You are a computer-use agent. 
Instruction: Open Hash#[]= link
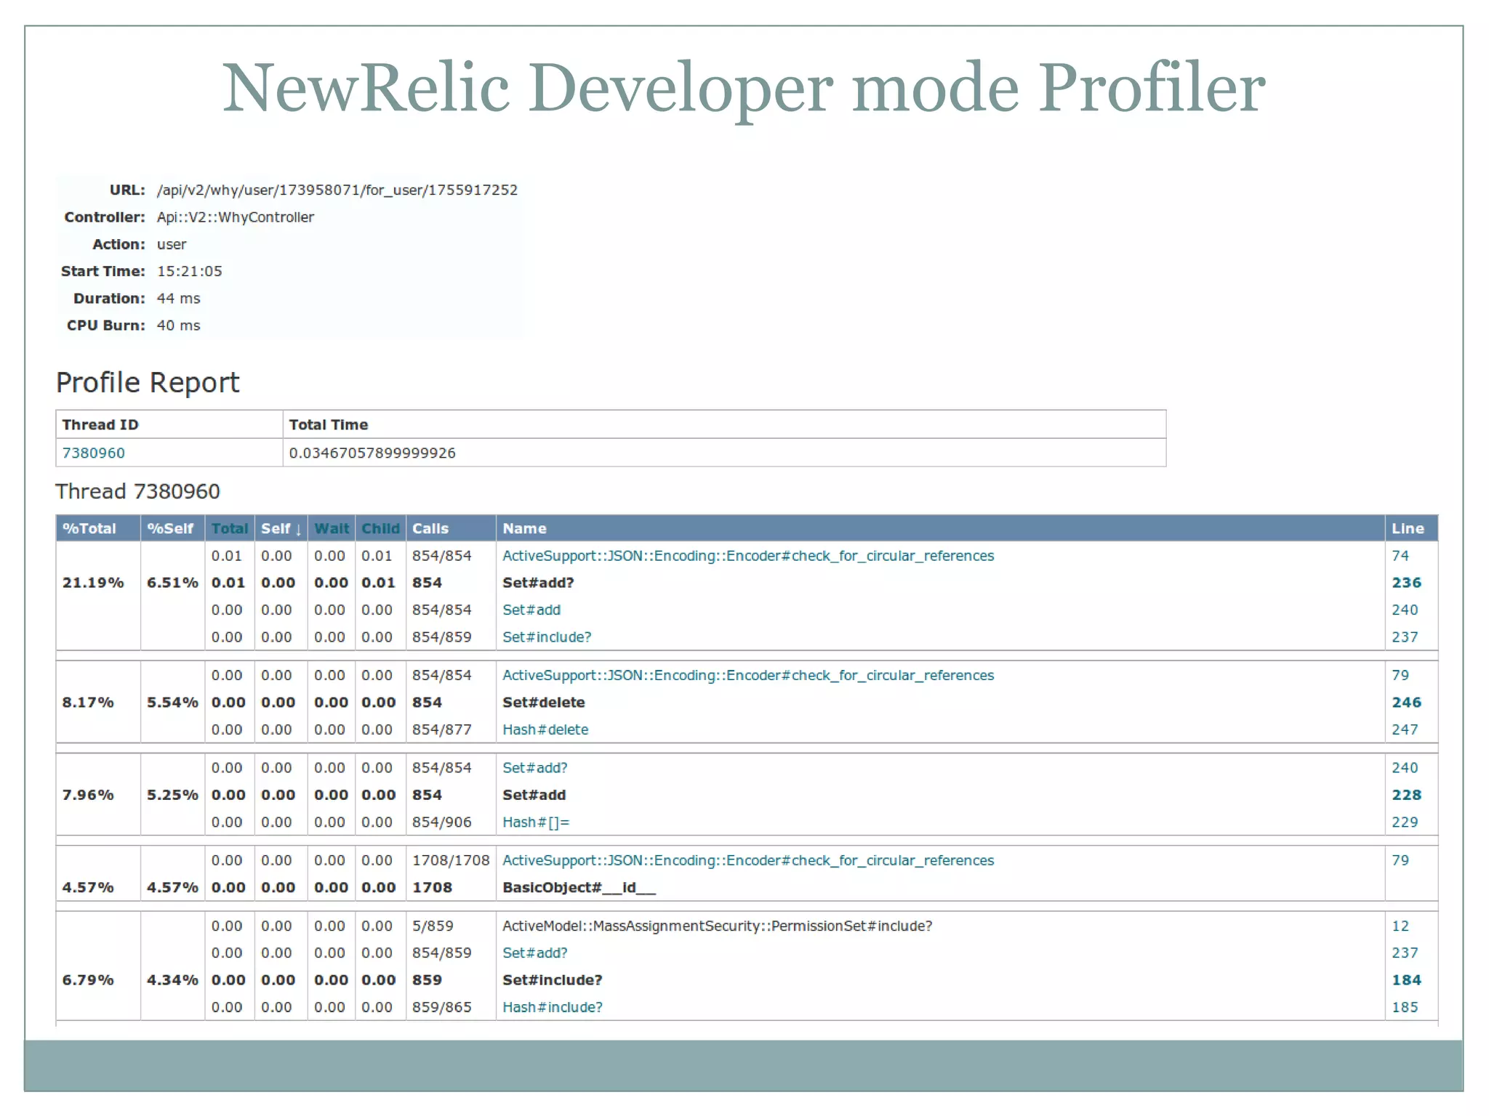click(x=536, y=822)
